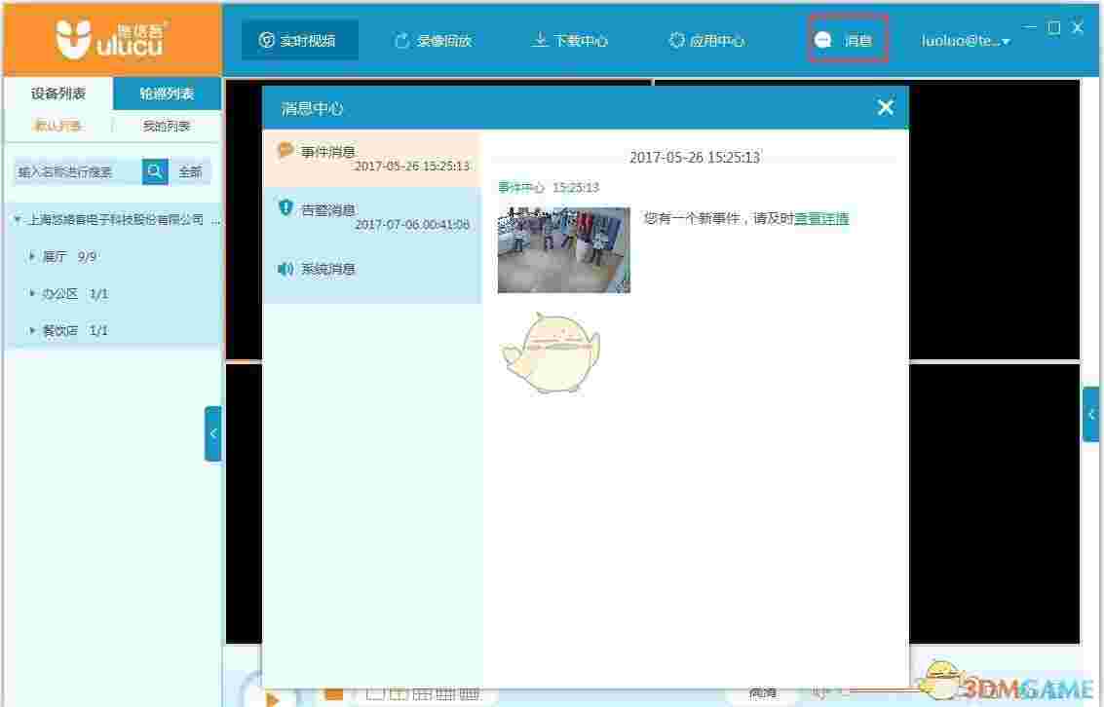This screenshot has height=707, width=1104.
Task: Click the 应用中心 gear icon
Action: coord(677,41)
